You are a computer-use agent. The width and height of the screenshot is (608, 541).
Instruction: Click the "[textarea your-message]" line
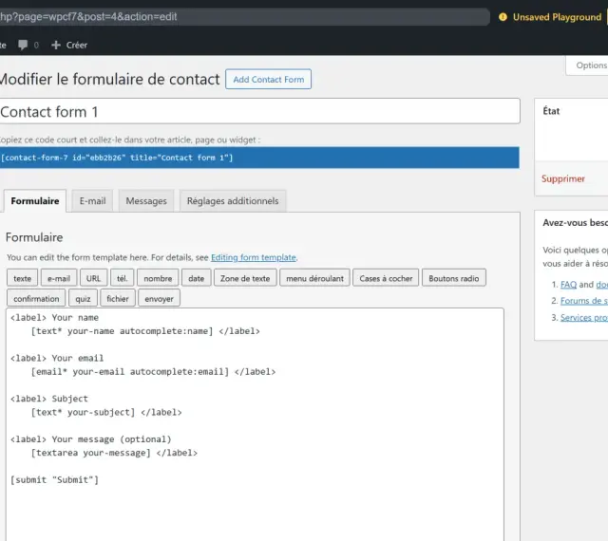(x=114, y=453)
